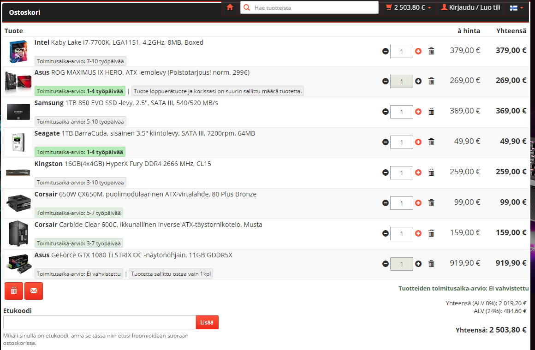Edit quantity field for Intel i7-7700K
The height and width of the screenshot is (350, 535).
(402, 52)
